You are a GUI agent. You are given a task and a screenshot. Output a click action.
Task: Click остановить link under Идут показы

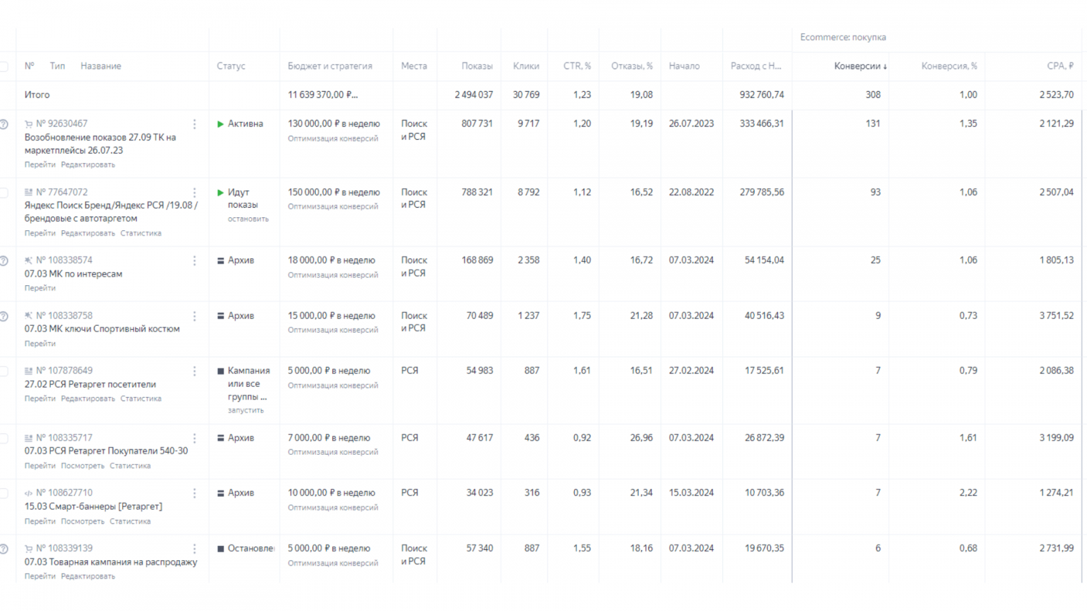248,219
